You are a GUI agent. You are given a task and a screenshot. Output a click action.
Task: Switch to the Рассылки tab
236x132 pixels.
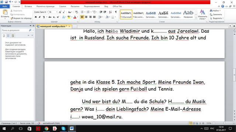point(75,7)
